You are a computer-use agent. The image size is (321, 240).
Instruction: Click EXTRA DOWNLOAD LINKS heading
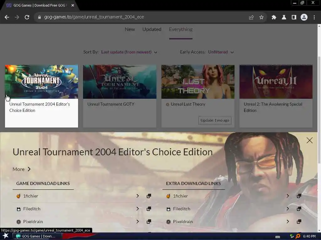tap(193, 183)
